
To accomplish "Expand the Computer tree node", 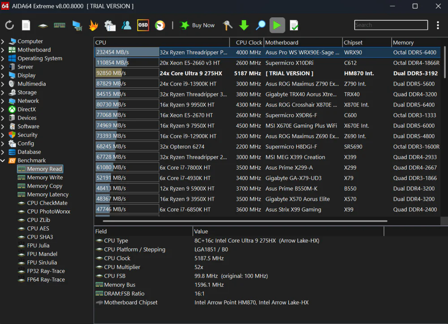I will click(3, 42).
